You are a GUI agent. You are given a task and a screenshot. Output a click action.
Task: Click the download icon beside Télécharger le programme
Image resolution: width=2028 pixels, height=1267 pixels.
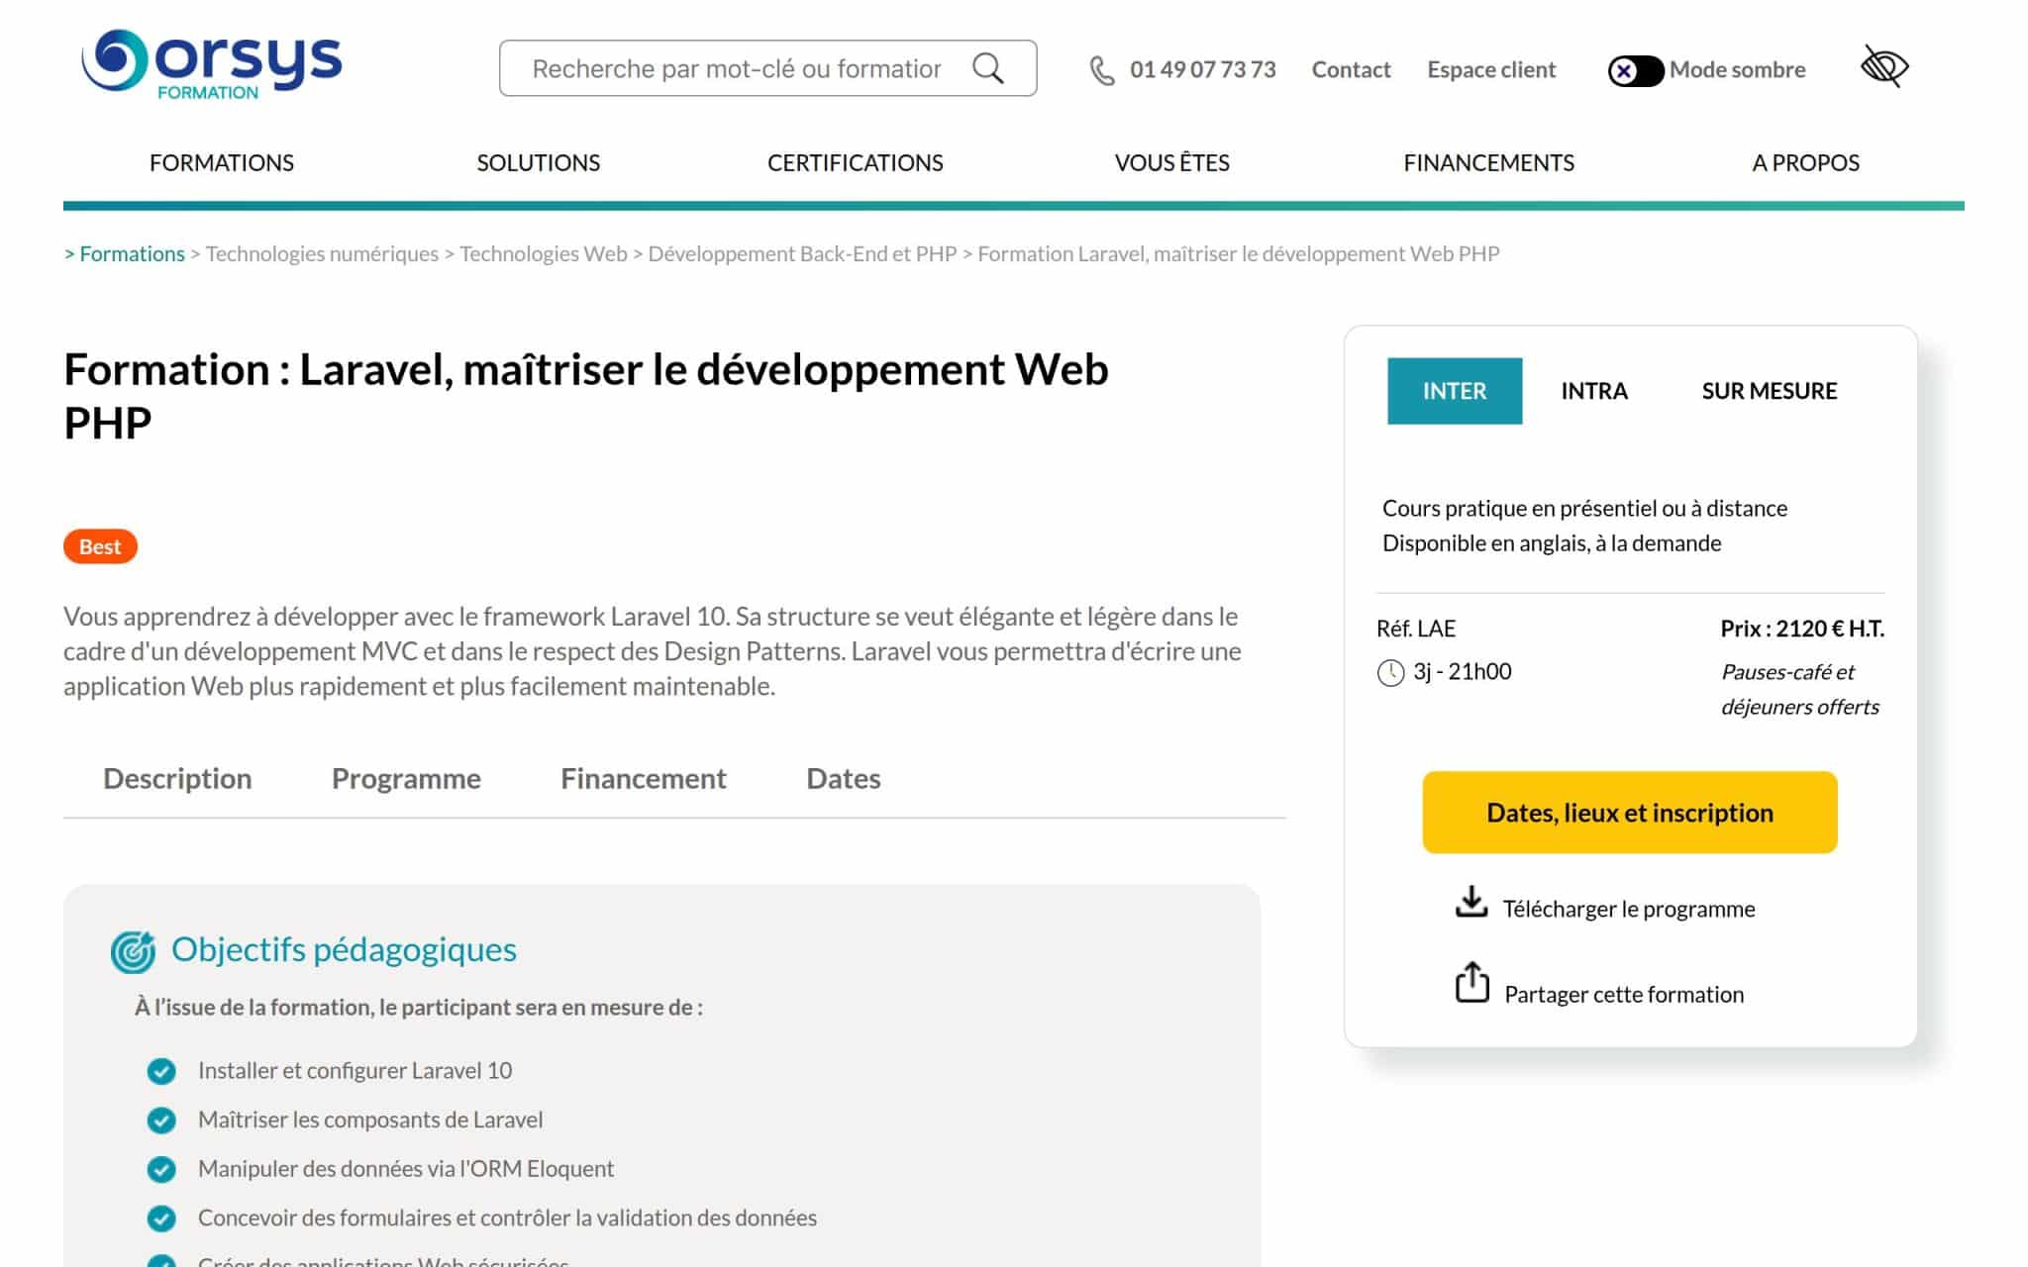1471,902
